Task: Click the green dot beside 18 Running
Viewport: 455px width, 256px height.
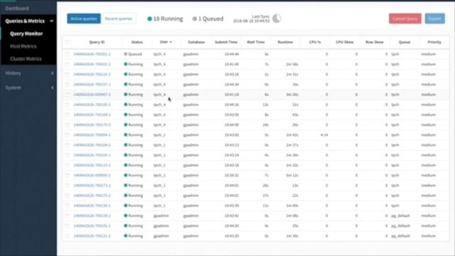Action: (x=149, y=19)
